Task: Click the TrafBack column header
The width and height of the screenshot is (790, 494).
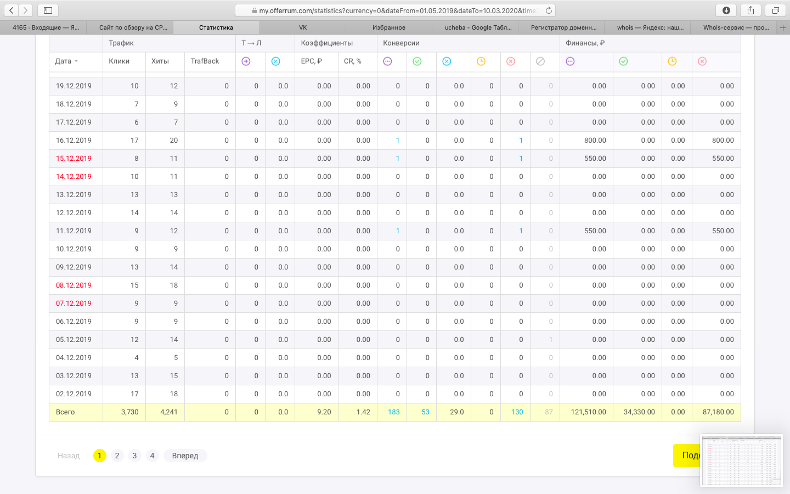Action: [205, 61]
